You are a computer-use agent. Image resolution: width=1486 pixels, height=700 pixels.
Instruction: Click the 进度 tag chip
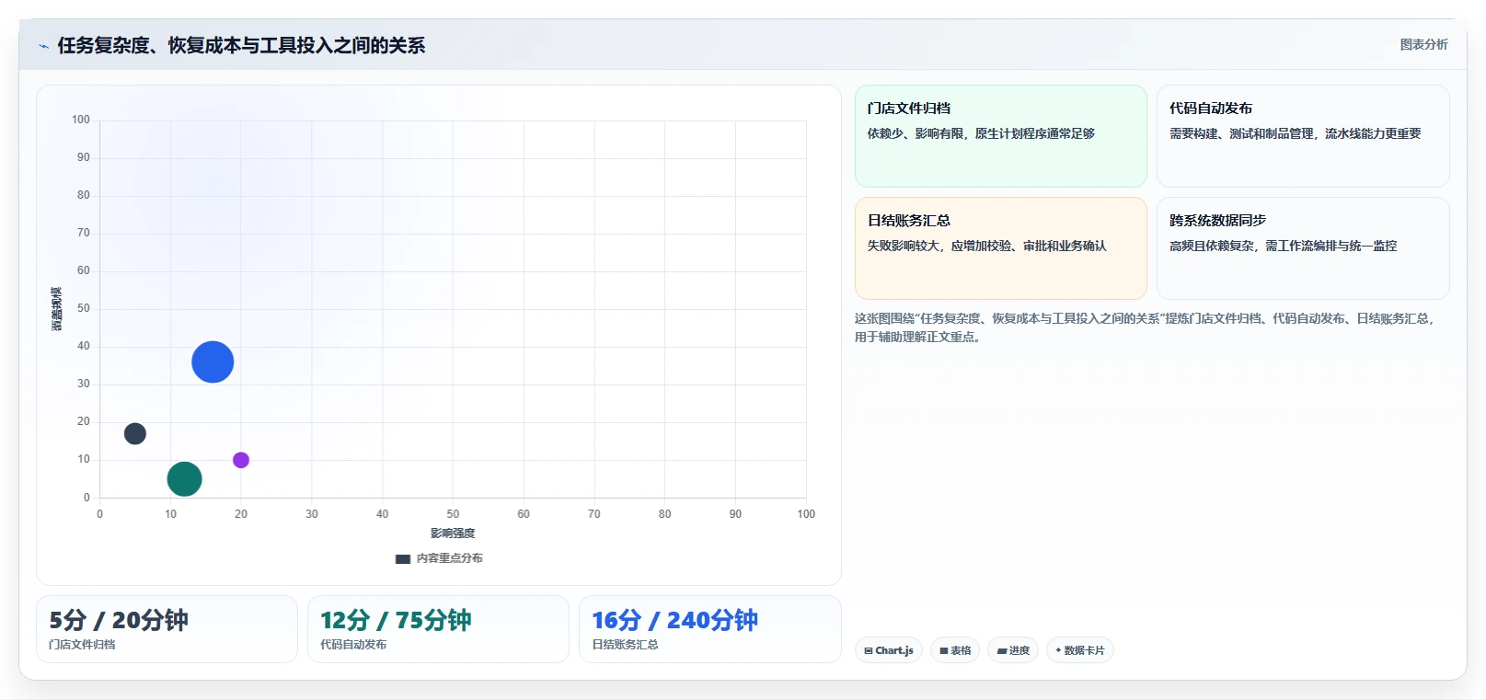point(1013,650)
